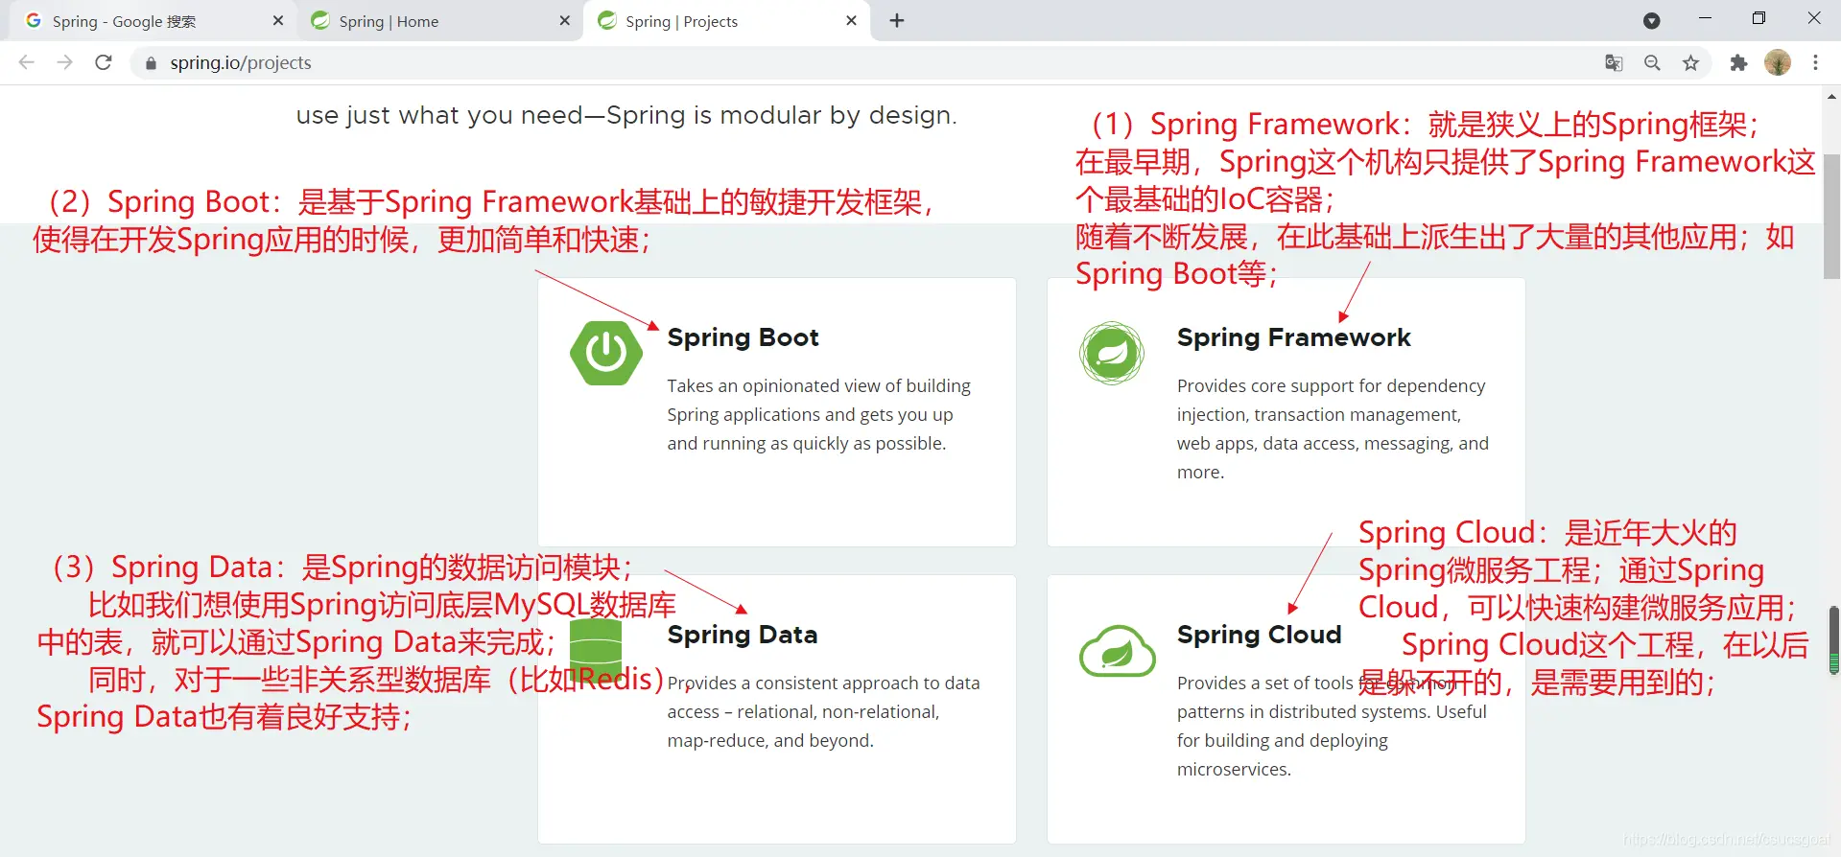The image size is (1841, 857).
Task: Open the zoom magnifier control
Action: click(x=1652, y=62)
